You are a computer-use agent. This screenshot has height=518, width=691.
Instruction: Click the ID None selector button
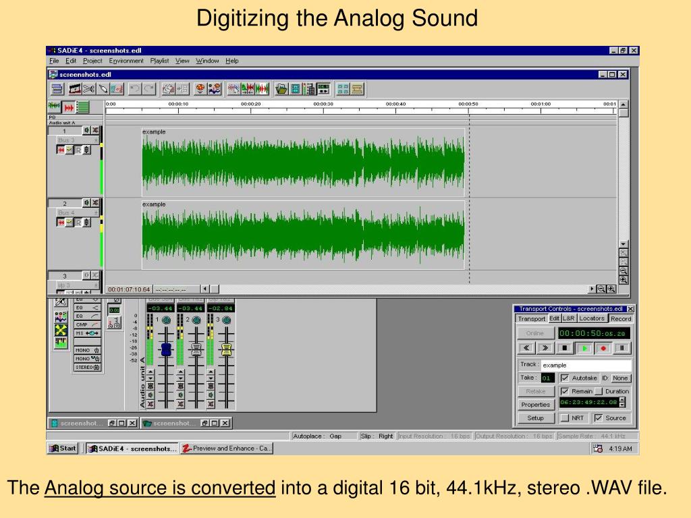click(621, 378)
